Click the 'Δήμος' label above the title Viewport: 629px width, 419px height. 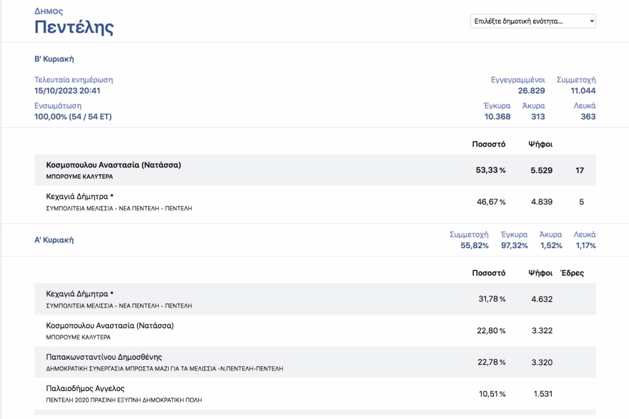point(49,11)
